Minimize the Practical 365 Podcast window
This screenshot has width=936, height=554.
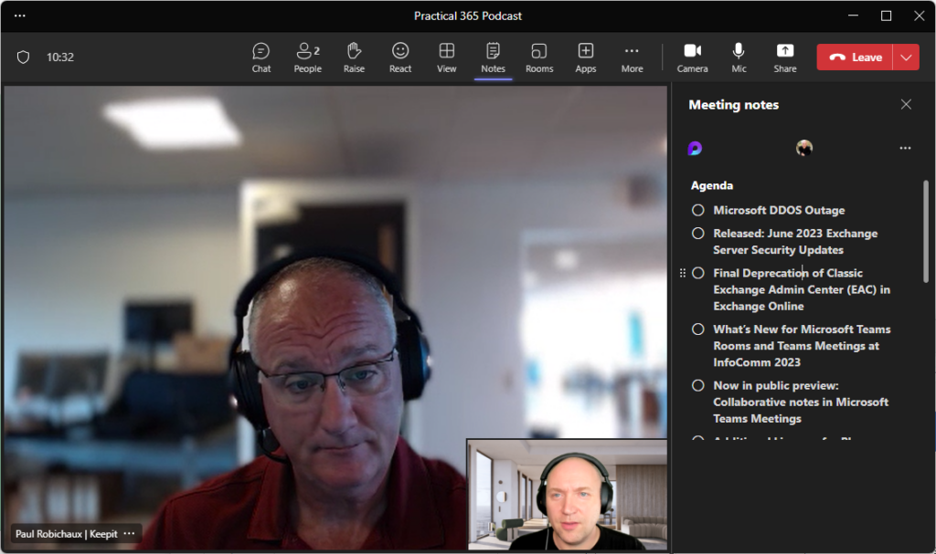coord(853,16)
